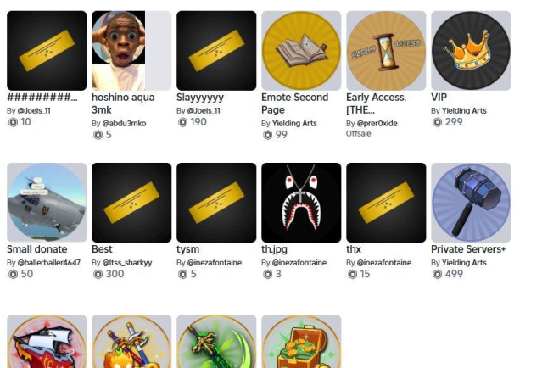This screenshot has height=368, width=542.
Task: Select the green sword pass icon
Action: tap(216, 342)
